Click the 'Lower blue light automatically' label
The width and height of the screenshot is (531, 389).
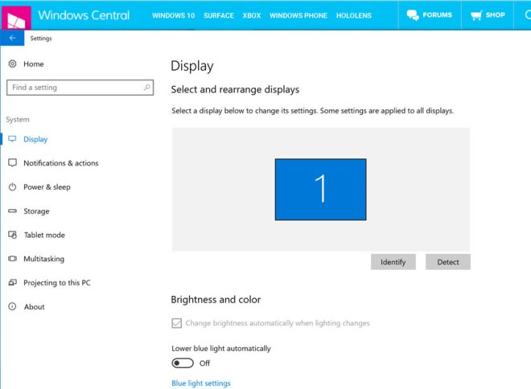(x=221, y=348)
